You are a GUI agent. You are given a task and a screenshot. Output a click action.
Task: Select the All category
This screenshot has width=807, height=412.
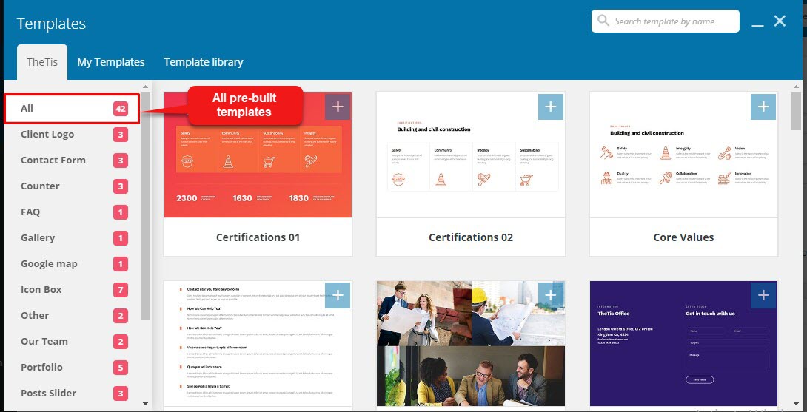click(x=72, y=109)
